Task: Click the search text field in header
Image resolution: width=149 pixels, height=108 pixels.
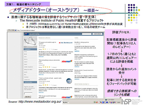Action: coord(86,34)
